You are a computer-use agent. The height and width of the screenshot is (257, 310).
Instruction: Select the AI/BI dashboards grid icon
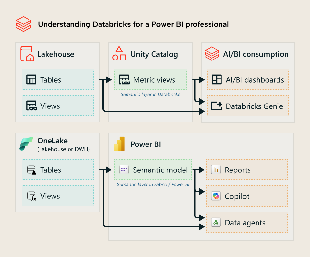tap(216, 79)
